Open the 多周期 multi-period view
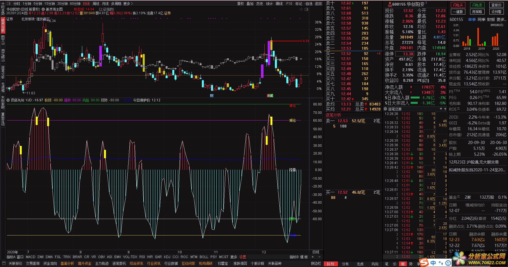Screen dimensions: 508x267 pos(116,4)
